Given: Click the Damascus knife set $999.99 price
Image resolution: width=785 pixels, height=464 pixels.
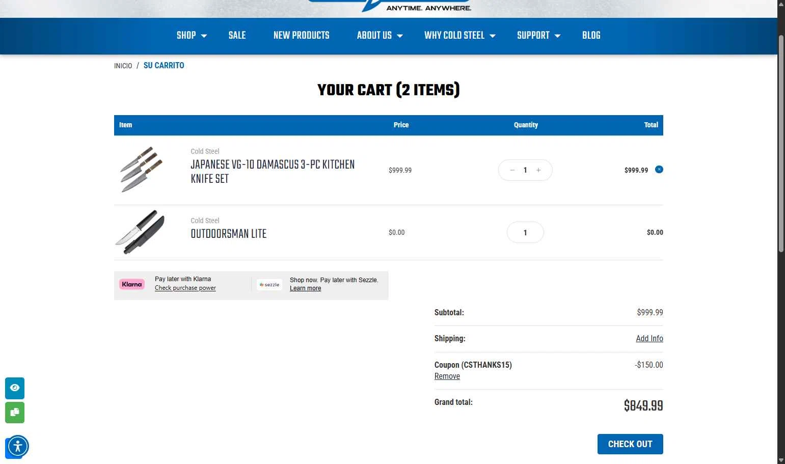Looking at the screenshot, I should coord(400,170).
